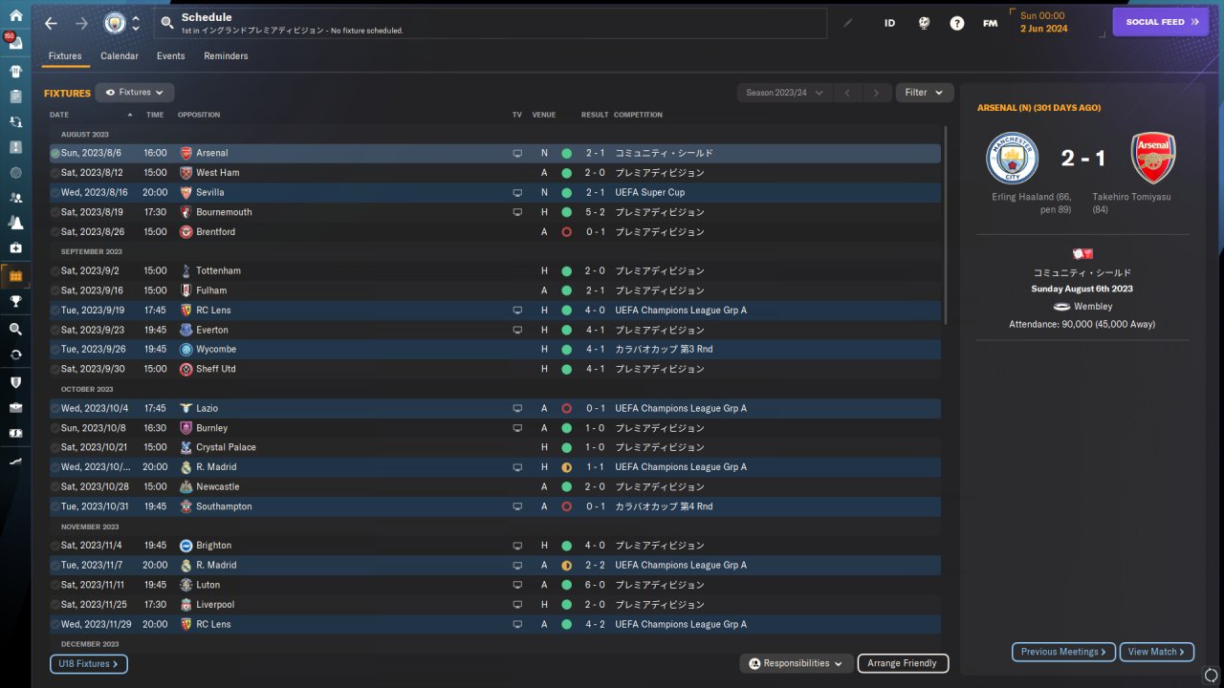Expand the Filter dropdown

point(925,93)
